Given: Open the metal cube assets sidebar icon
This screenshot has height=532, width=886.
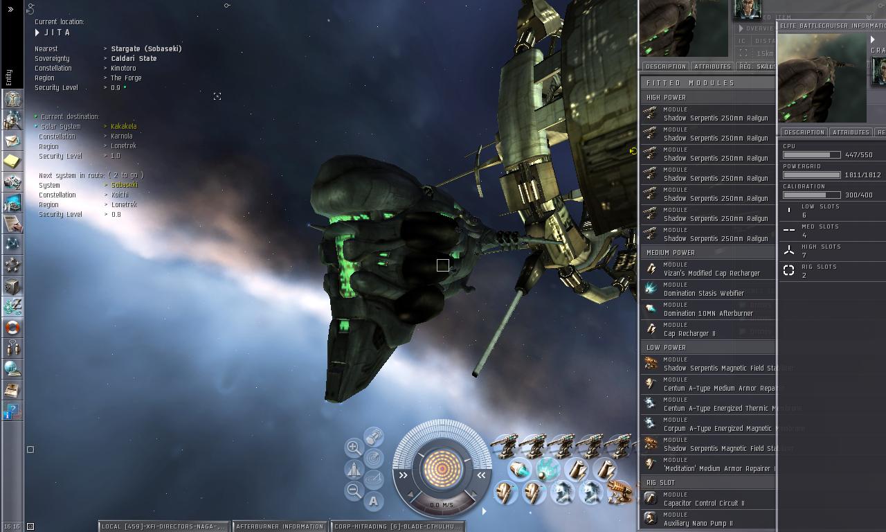Looking at the screenshot, I should (x=12, y=286).
